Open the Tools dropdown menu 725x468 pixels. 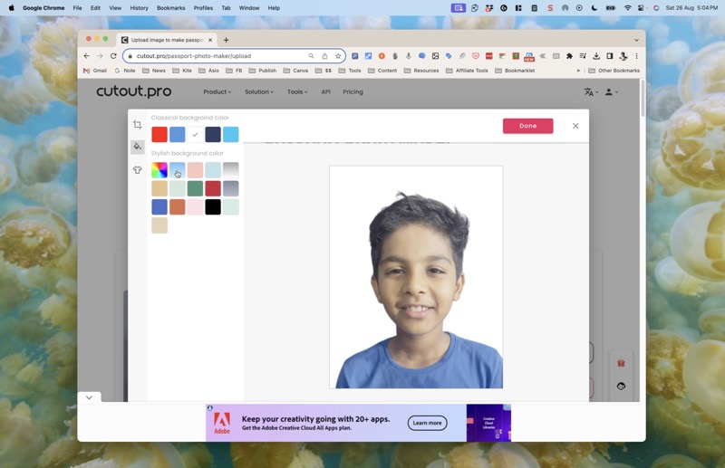[x=297, y=92]
